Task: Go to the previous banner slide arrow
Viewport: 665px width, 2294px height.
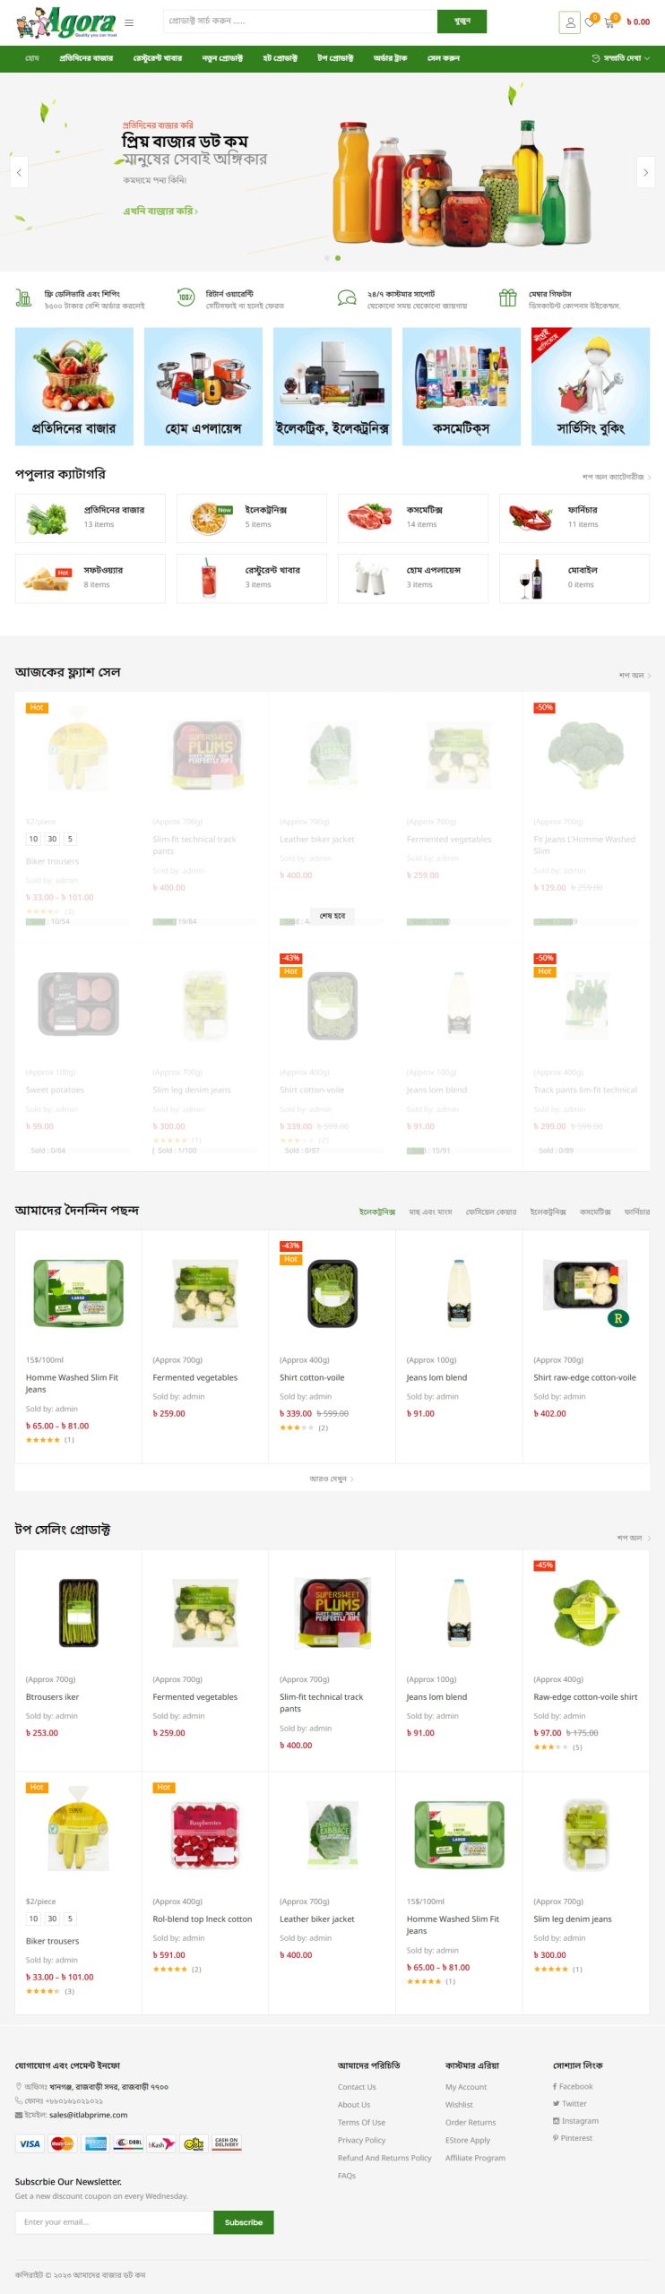Action: click(19, 172)
